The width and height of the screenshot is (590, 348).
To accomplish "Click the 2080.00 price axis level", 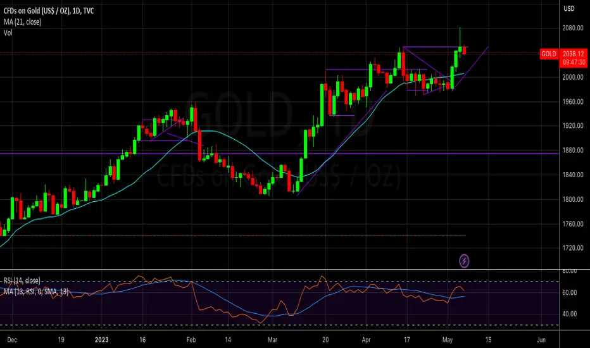I will pyautogui.click(x=573, y=28).
